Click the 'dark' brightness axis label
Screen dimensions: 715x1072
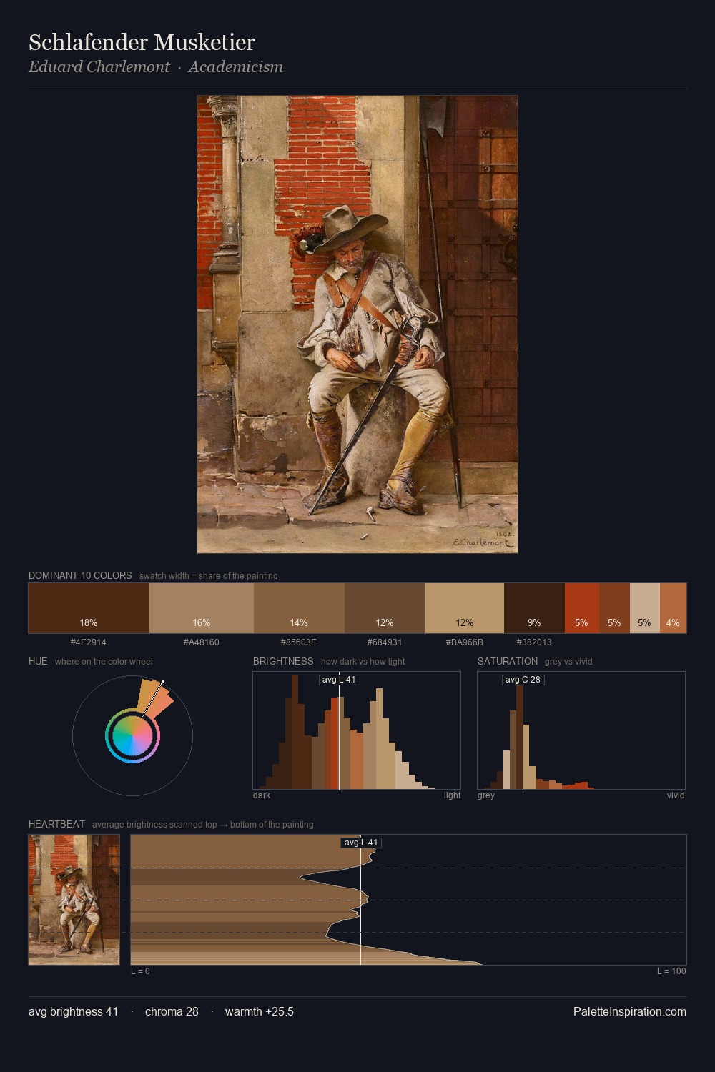(x=262, y=795)
